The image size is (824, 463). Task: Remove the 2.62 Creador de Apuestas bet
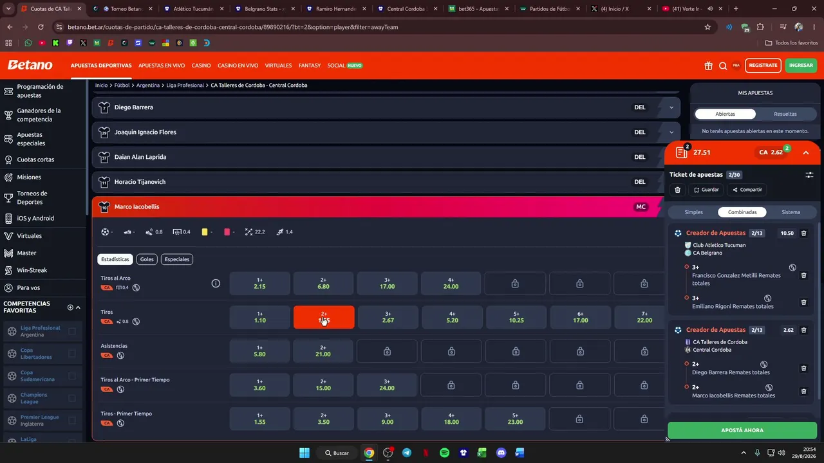coord(803,330)
